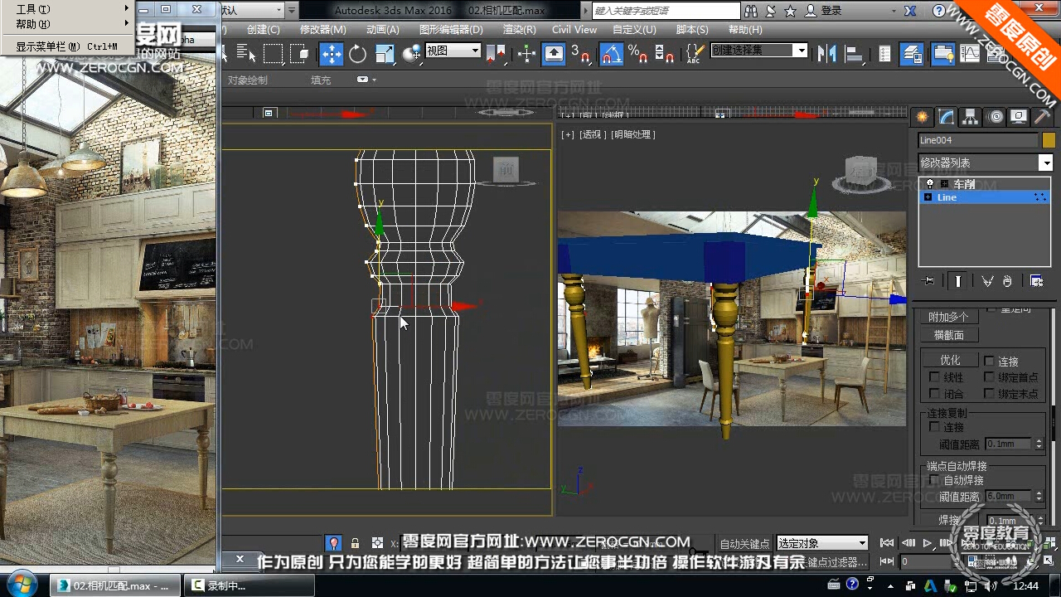Image resolution: width=1061 pixels, height=597 pixels.
Task: Open Edit Named Selection Sets
Action: click(x=695, y=55)
